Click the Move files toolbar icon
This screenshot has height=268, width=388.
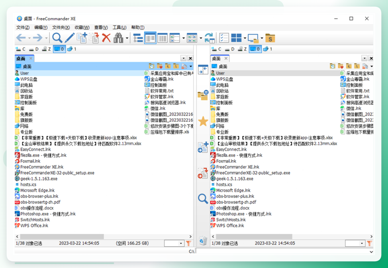tap(94, 38)
